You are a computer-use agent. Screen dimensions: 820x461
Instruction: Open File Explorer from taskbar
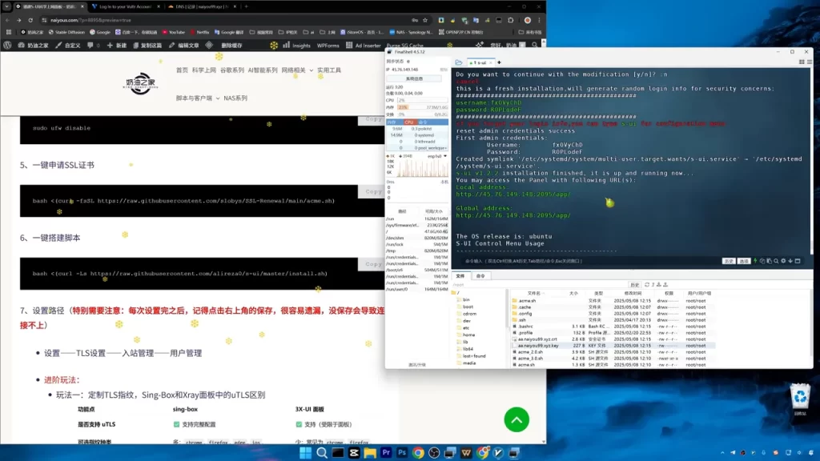coord(370,453)
